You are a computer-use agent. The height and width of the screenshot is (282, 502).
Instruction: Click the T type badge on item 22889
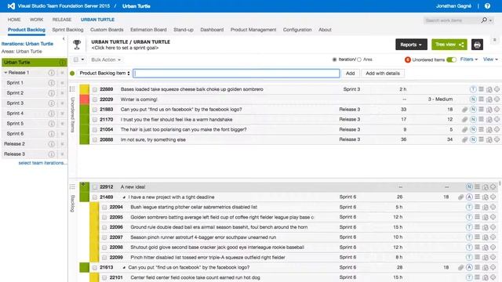pyautogui.click(x=473, y=89)
